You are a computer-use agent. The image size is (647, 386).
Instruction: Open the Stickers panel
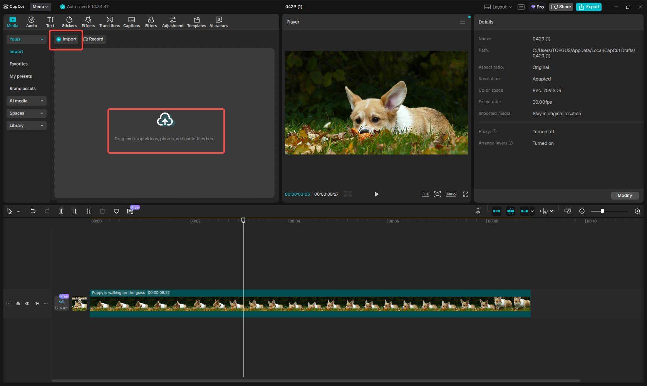click(x=69, y=22)
